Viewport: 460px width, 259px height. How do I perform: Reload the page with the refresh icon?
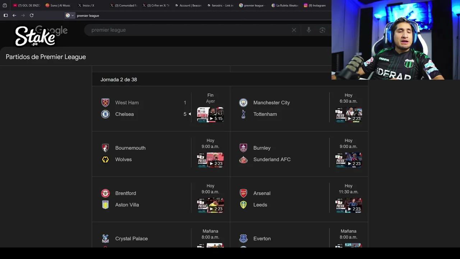click(x=32, y=15)
